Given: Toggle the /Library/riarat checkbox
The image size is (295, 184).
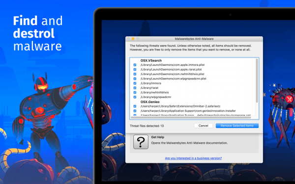Looking at the screenshot, I should point(135,88).
